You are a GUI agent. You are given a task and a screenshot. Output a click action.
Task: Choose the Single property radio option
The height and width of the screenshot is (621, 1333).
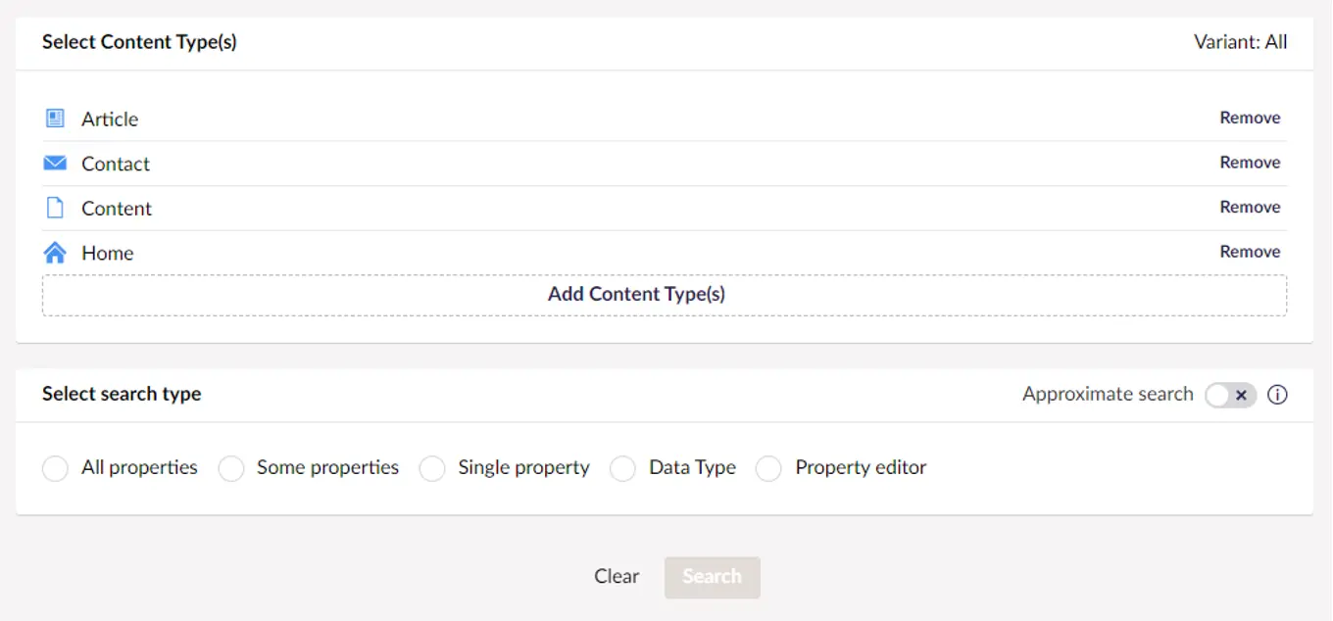[432, 468]
